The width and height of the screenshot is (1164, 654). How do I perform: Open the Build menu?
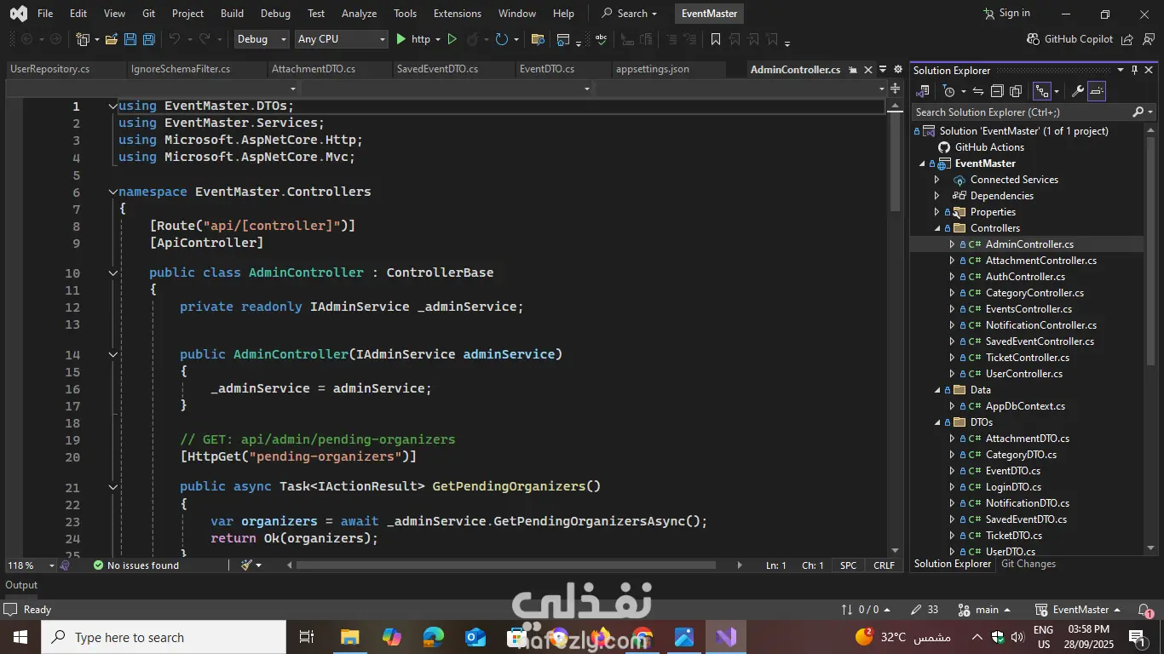point(232,14)
